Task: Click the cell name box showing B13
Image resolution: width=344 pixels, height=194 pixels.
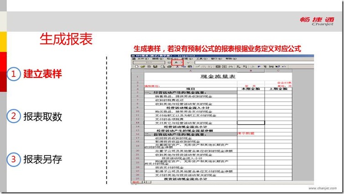Action: [149, 63]
